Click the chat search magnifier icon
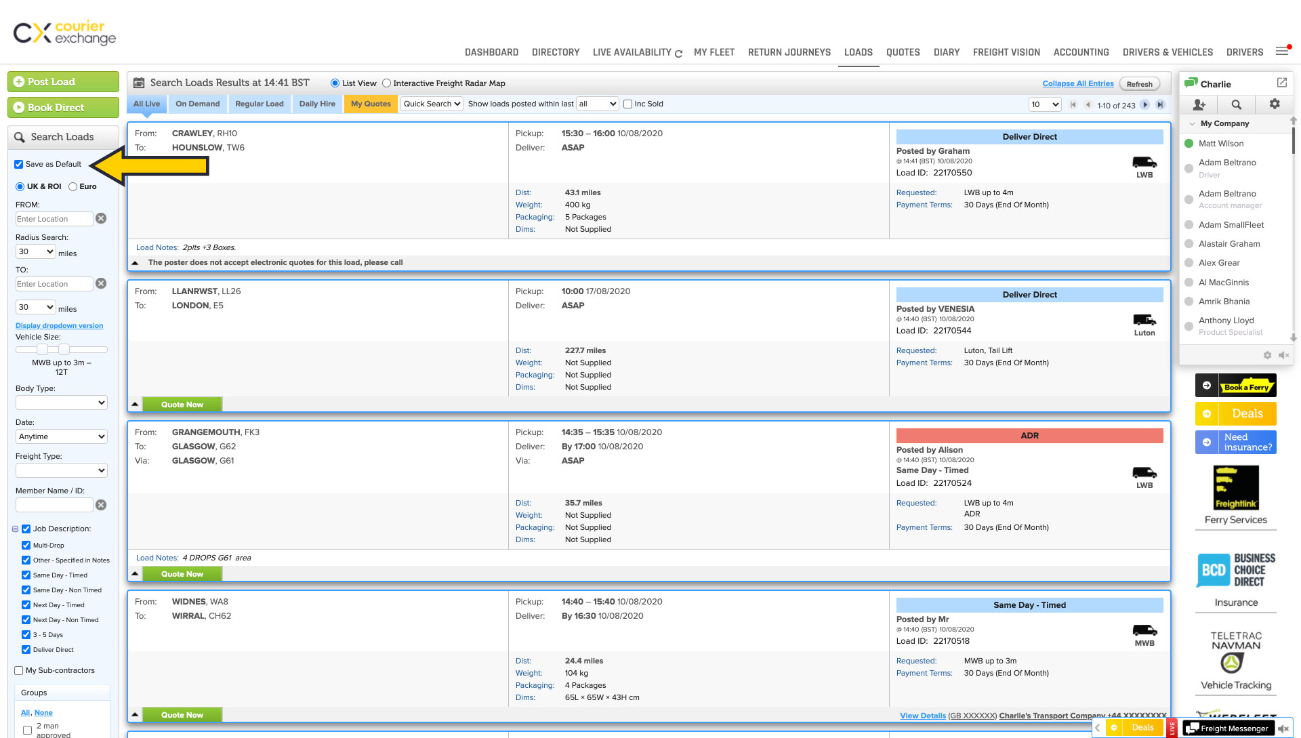 tap(1237, 104)
